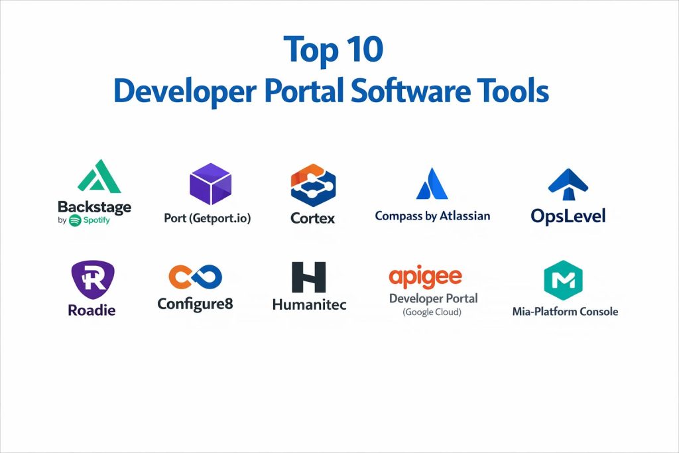Select the teal Mia-Platform hexagon icon
Image resolution: width=679 pixels, height=453 pixels.
563,280
